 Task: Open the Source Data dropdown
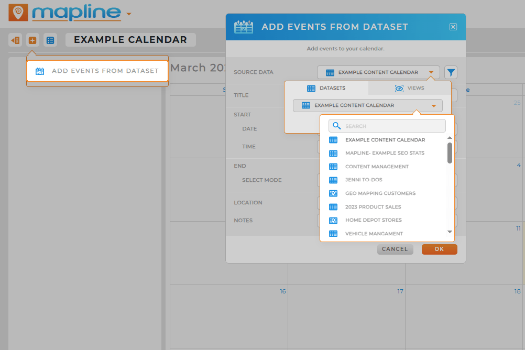click(x=378, y=72)
